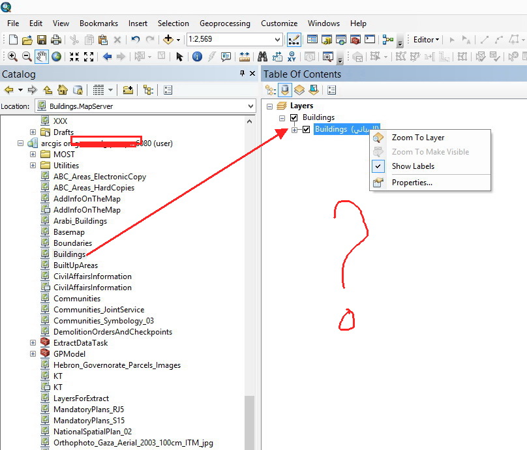
Task: Close the Catalog panel
Action: tap(252, 73)
